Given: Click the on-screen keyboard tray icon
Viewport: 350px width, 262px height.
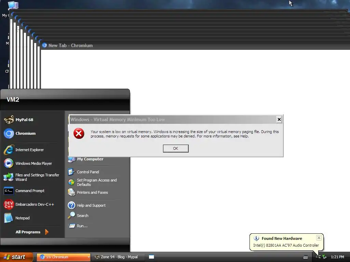Looking at the screenshot, I should (306, 257).
